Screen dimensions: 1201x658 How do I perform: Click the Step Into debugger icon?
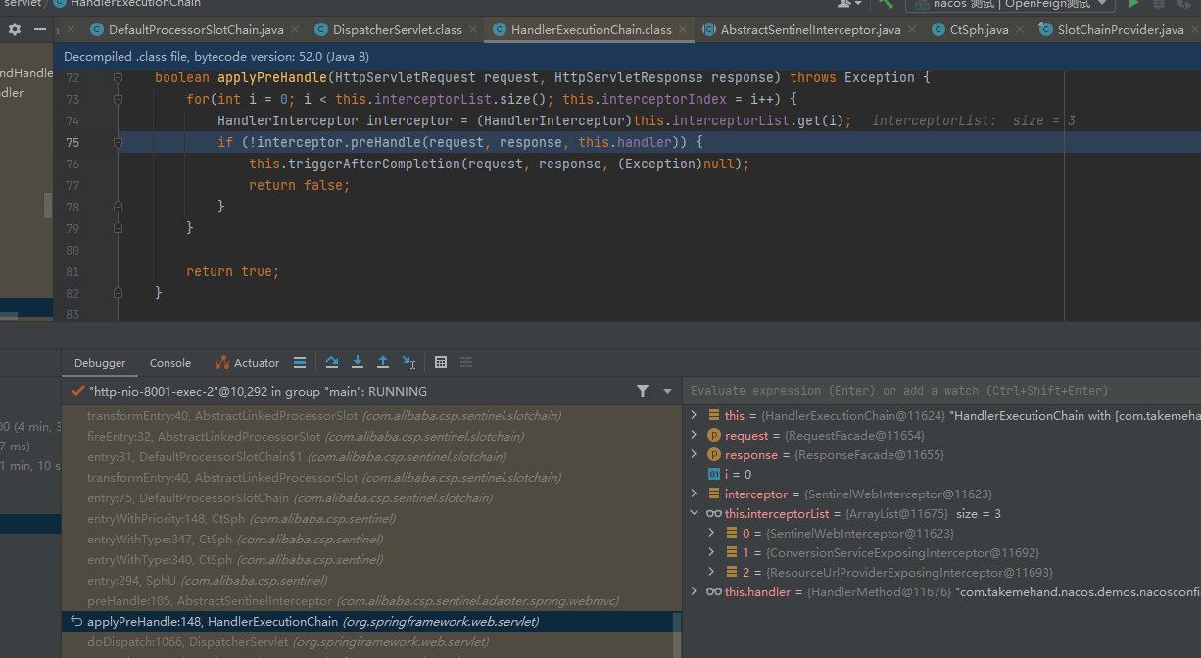point(358,362)
